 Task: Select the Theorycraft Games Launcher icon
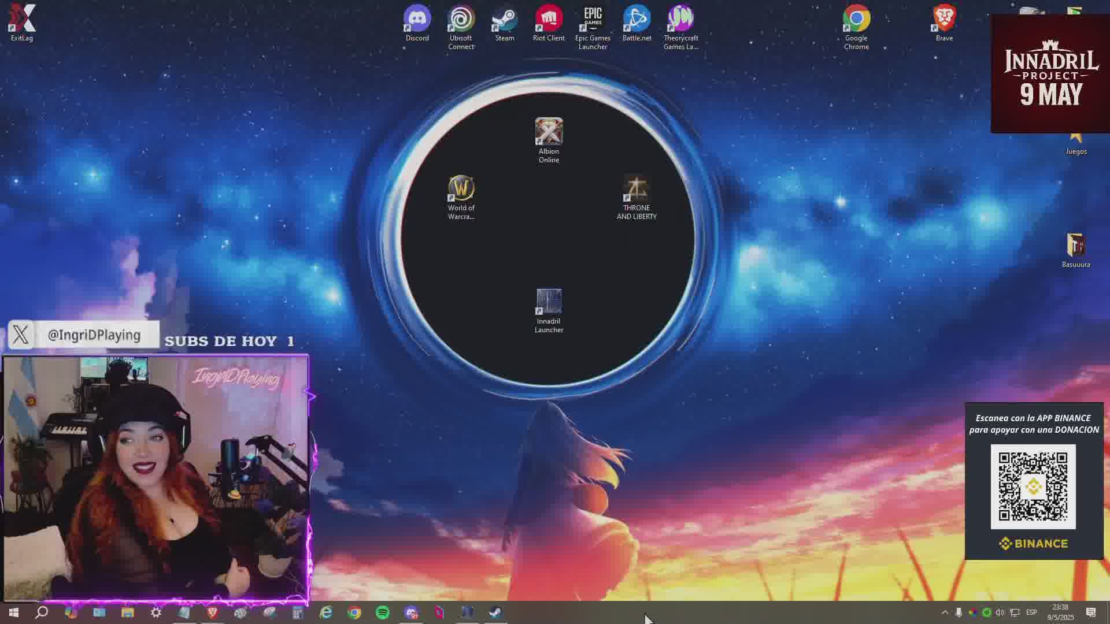coord(680,27)
